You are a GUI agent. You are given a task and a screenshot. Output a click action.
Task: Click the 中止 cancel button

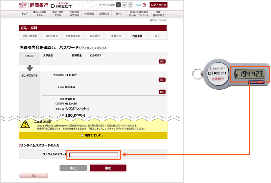coord(73,168)
